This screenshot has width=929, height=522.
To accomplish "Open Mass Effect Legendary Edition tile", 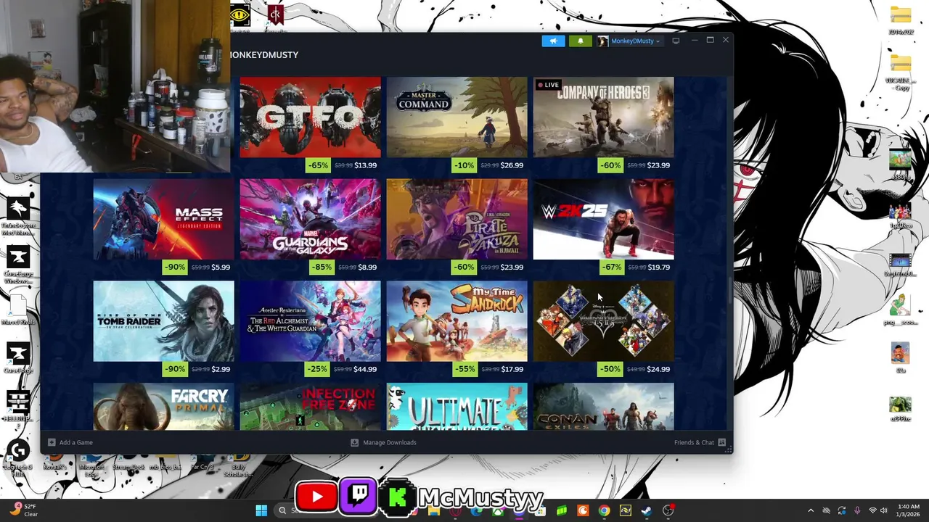I will [x=163, y=219].
